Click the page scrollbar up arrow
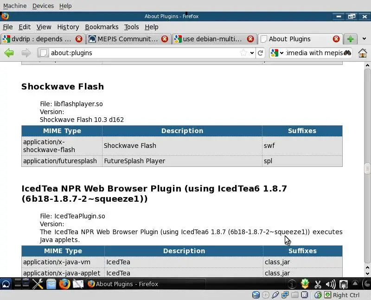The height and width of the screenshot is (300, 371). [367, 65]
